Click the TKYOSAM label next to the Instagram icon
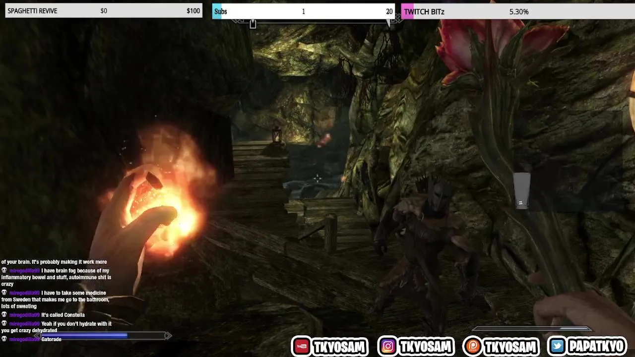 tap(425, 347)
